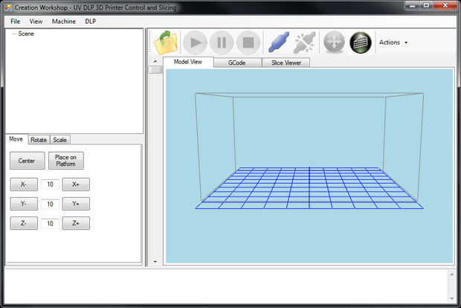Pause the print job
Viewport: 461px width, 308px height.
(222, 42)
